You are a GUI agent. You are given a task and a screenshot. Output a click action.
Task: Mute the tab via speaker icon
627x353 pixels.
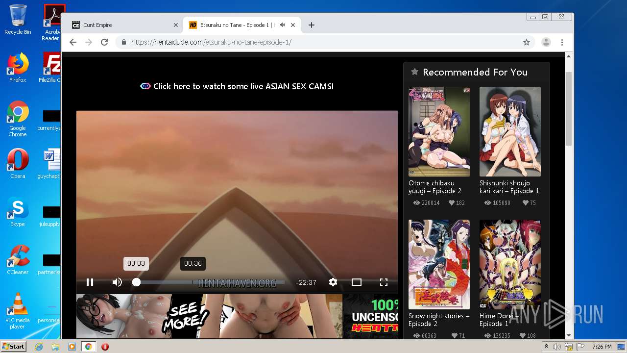(282, 25)
